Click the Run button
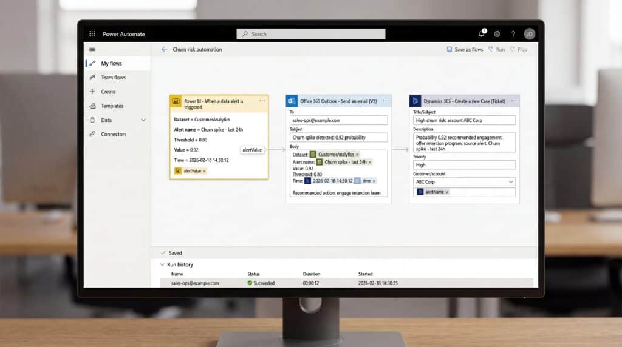This screenshot has height=347, width=622. [497, 50]
